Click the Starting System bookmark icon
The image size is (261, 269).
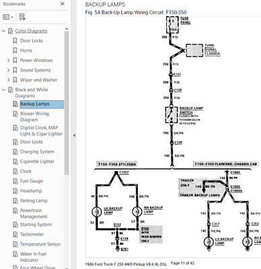coord(15,225)
